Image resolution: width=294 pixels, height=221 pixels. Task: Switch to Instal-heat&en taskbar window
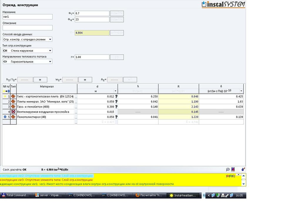(183, 195)
